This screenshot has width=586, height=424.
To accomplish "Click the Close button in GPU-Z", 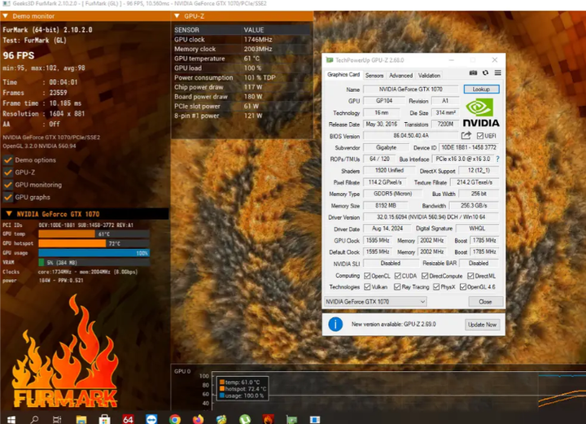I will [485, 301].
